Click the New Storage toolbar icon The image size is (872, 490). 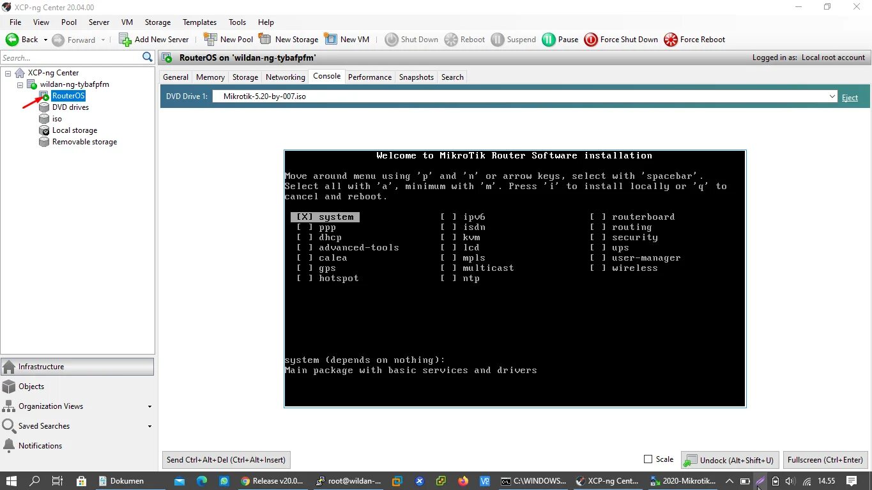click(x=264, y=40)
